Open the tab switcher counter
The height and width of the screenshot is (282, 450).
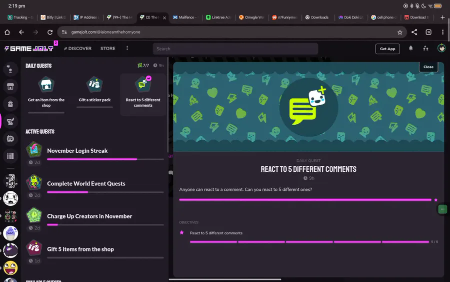point(428,32)
